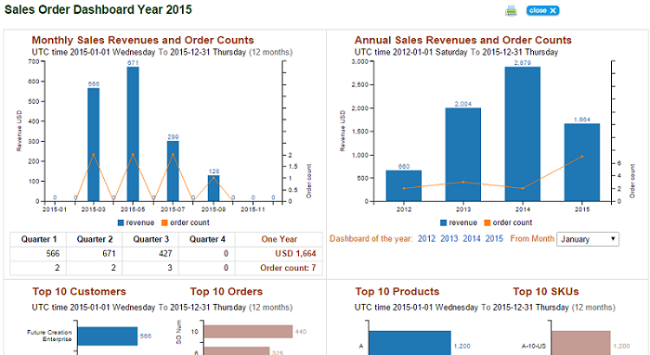Viewport: 650px width, 355px height.
Task: Click orange order count legend swatch in monthly chart
Action: (164, 223)
